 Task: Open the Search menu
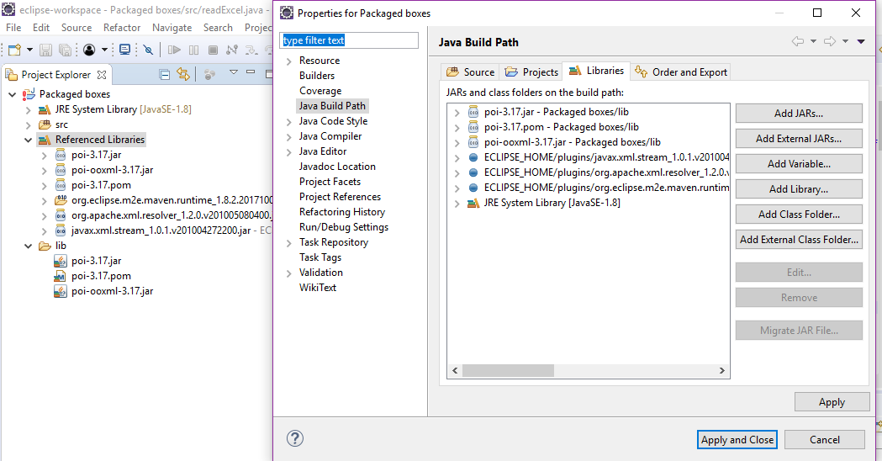(x=218, y=28)
